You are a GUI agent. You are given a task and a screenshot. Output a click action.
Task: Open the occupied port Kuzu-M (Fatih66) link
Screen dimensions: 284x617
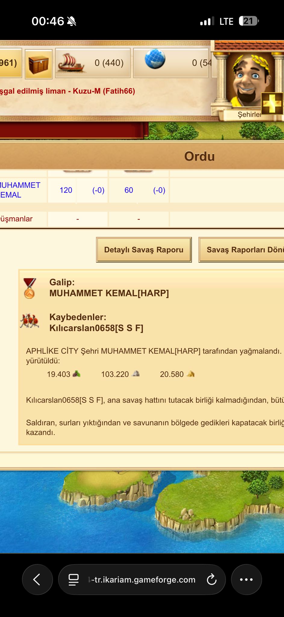pos(67,91)
